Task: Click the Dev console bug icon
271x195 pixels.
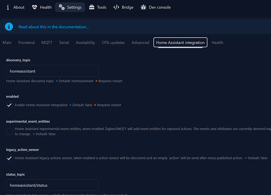Action: coord(143,7)
